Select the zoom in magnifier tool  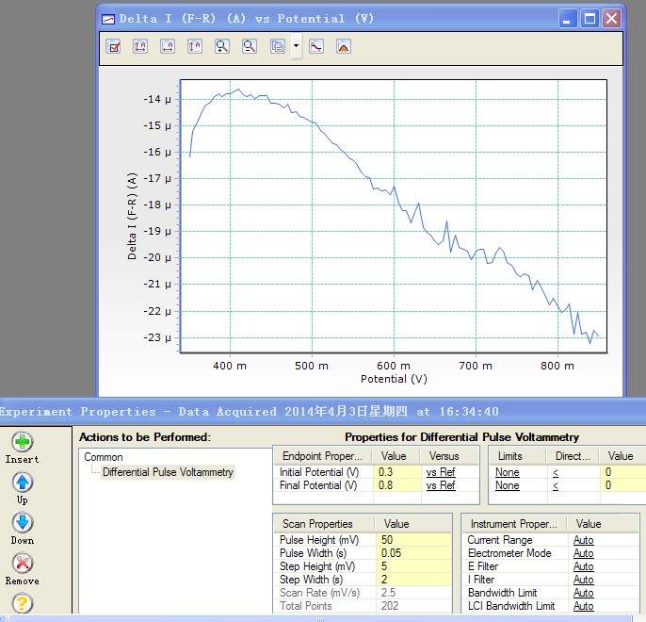pos(222,46)
